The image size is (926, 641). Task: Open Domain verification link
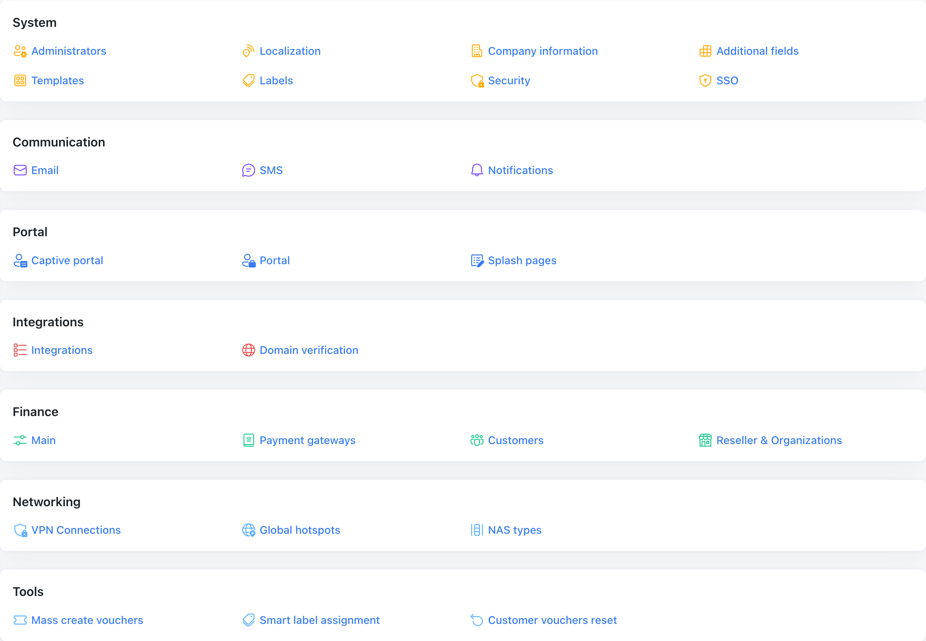tap(309, 350)
